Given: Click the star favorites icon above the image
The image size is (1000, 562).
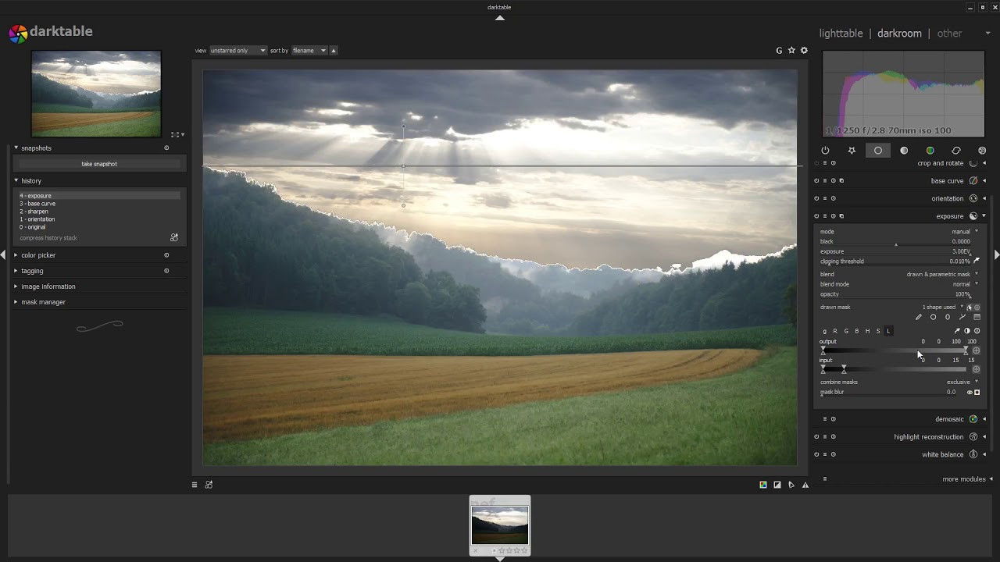Looking at the screenshot, I should click(791, 50).
